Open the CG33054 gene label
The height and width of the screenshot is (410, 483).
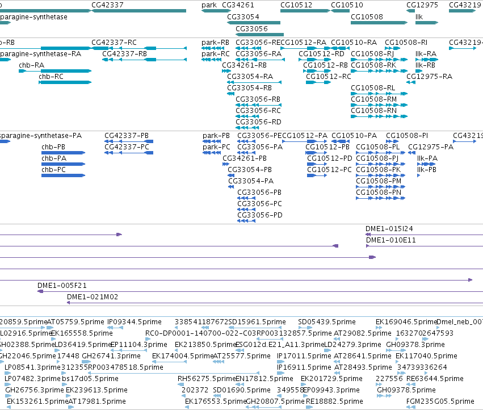[x=243, y=16]
